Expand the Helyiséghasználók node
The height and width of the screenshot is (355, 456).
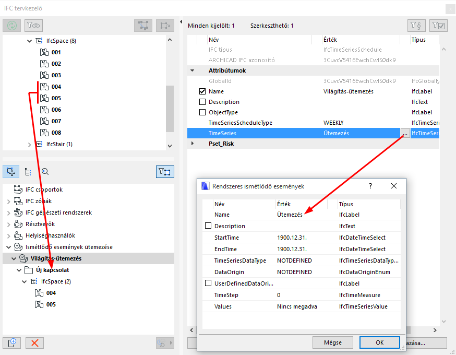click(x=8, y=235)
